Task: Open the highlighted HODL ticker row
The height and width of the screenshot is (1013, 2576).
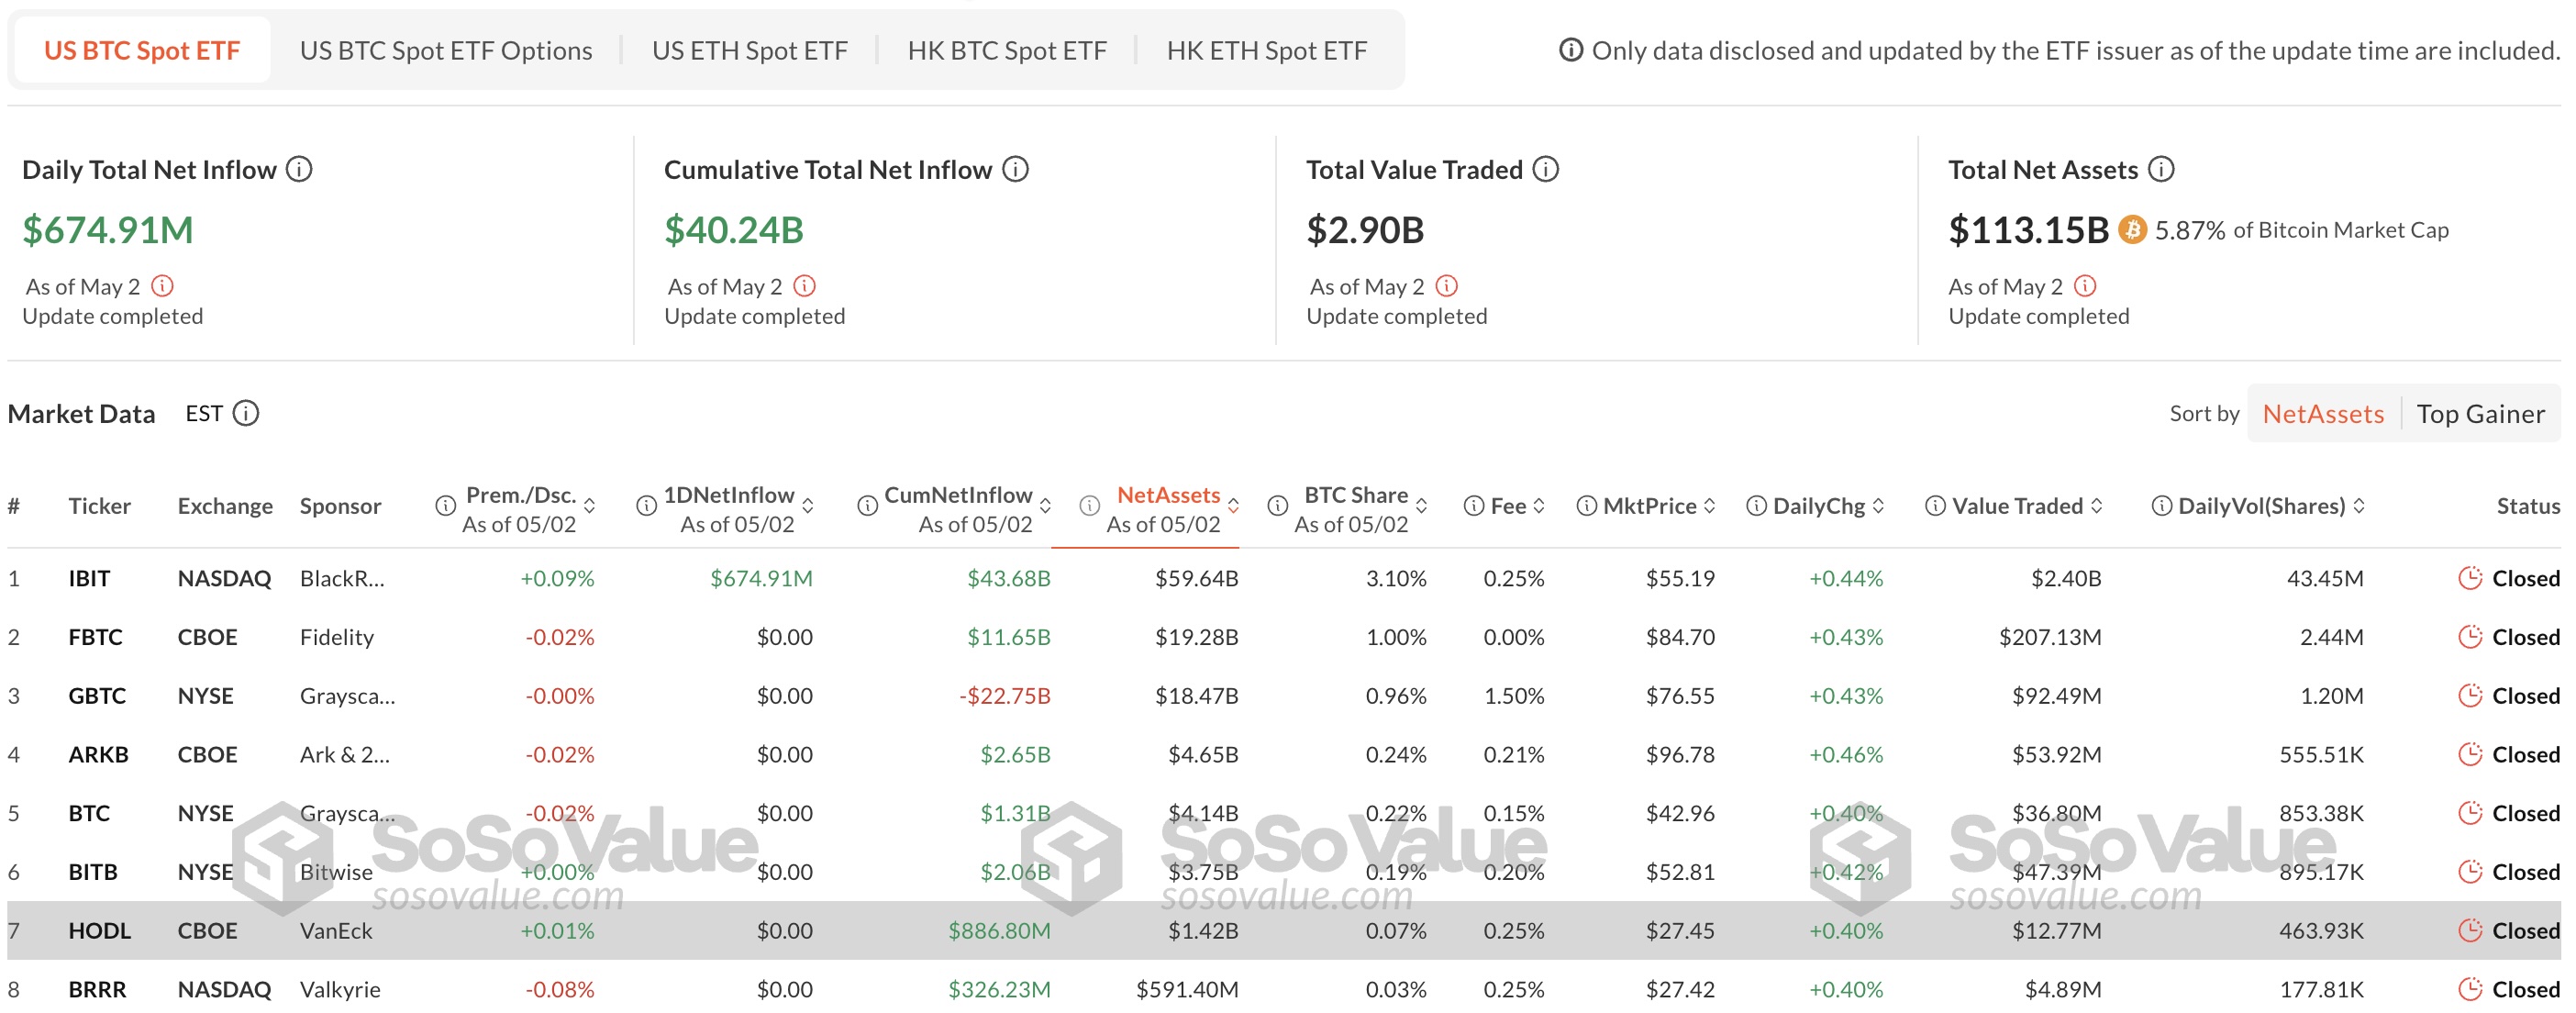Action: click(x=1284, y=930)
